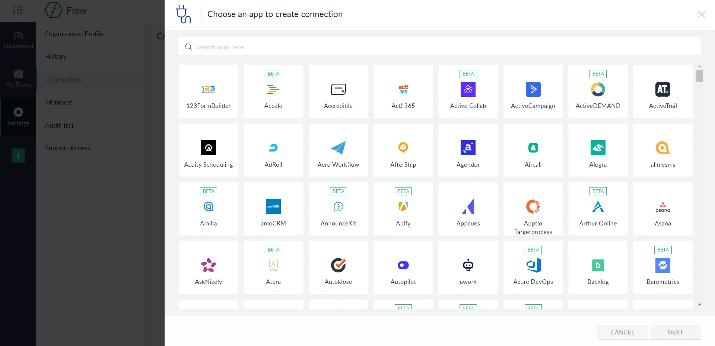The width and height of the screenshot is (715, 346).
Task: Select the Asana app icon
Action: click(x=663, y=207)
